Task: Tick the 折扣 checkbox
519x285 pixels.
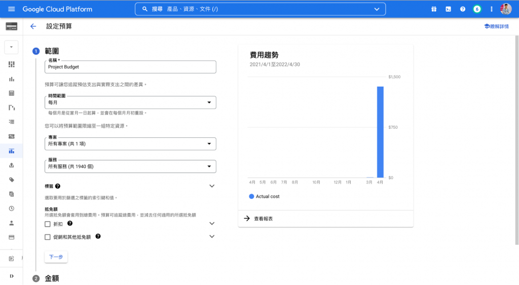Action: (48, 224)
